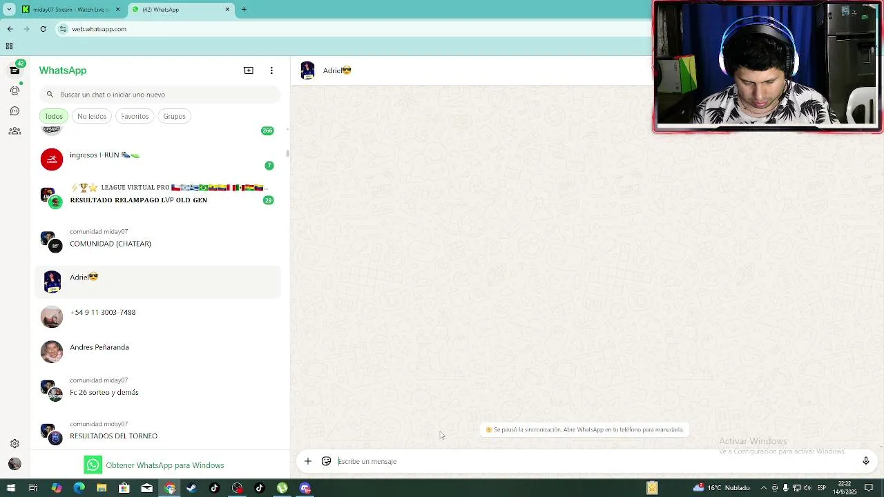Show hidden system tray icons
Viewport: 884px width, 497px height.
coord(763,488)
